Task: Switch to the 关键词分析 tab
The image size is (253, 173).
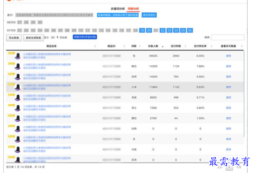Action: (118, 8)
